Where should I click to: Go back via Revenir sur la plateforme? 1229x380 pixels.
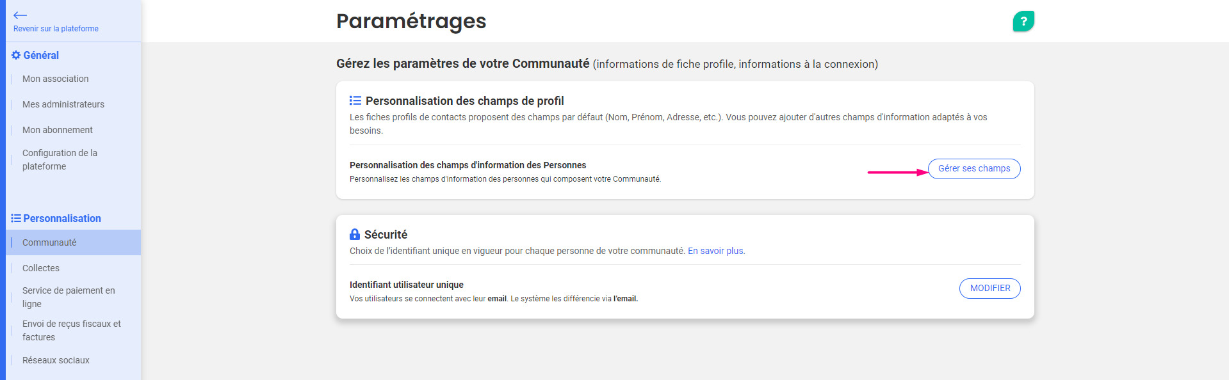click(56, 29)
